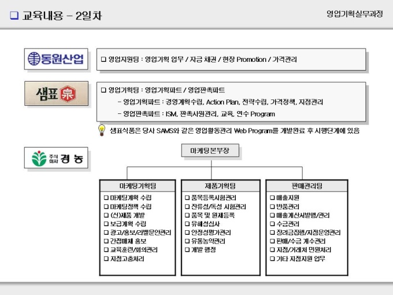This screenshot has height=295, width=393.
Task: Select the header text '영업기획실무과정'
Action: pos(355,13)
